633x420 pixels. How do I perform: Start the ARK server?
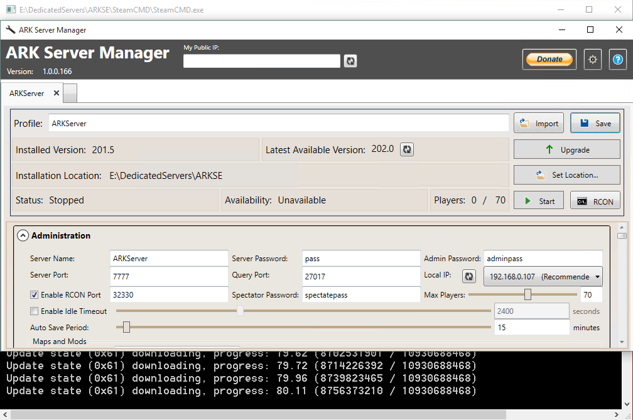coord(539,201)
